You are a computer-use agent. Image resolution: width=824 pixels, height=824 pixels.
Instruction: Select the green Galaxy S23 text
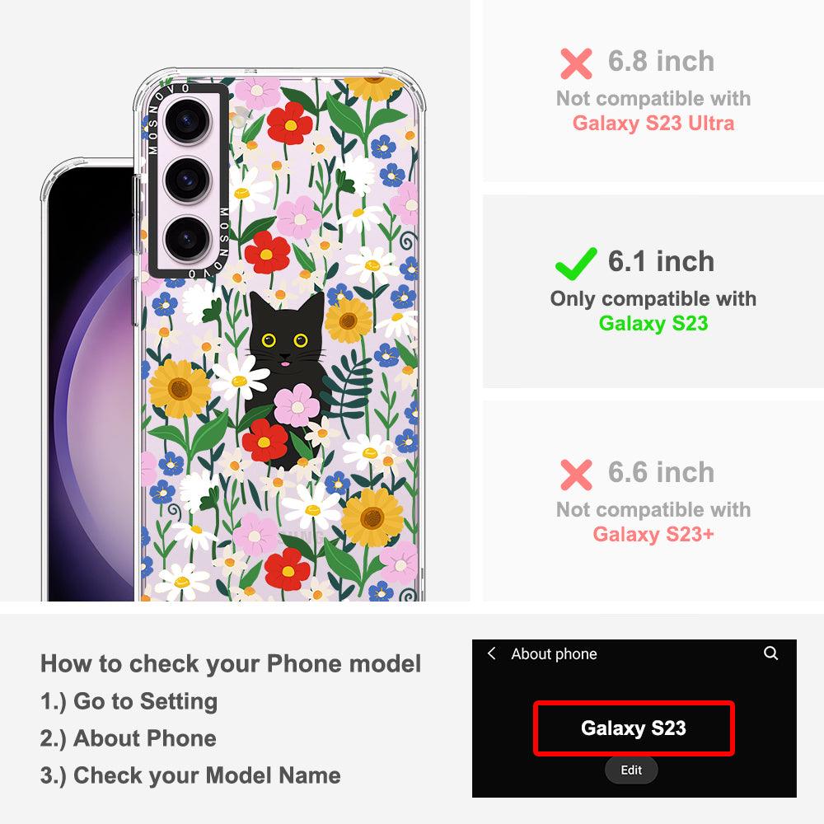(653, 323)
